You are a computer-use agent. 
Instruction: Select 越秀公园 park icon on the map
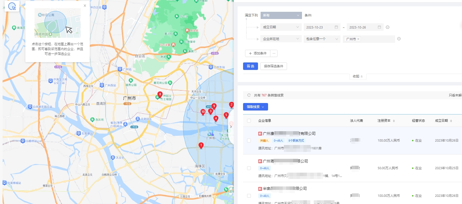tap(131, 81)
